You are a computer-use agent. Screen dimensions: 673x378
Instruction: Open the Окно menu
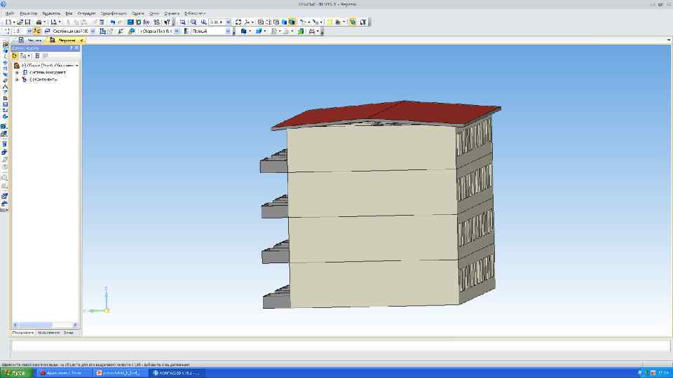coord(154,13)
